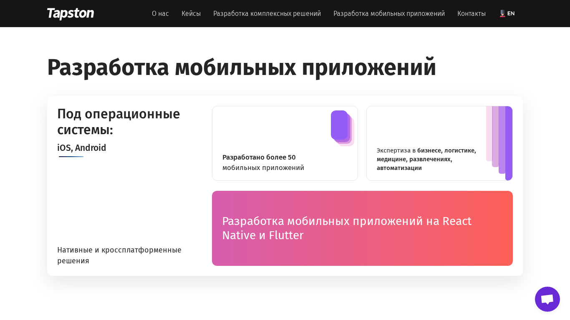Click the 'Разработано более 50' card
The width and height of the screenshot is (570, 320).
(x=285, y=143)
